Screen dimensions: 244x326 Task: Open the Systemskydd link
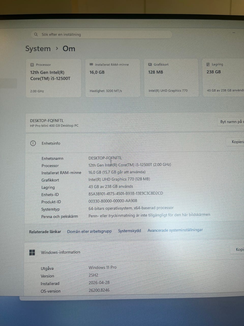(129, 231)
